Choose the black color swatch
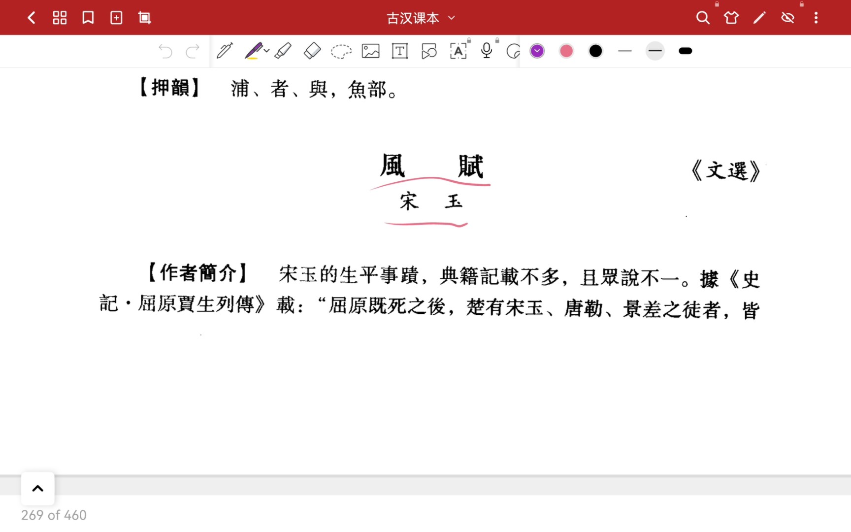The image size is (851, 532). [x=595, y=51]
